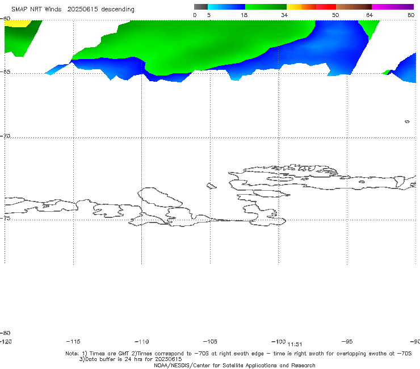The height and width of the screenshot is (369, 420).
Task: Click the color bar label "50"
Action: click(x=335, y=15)
